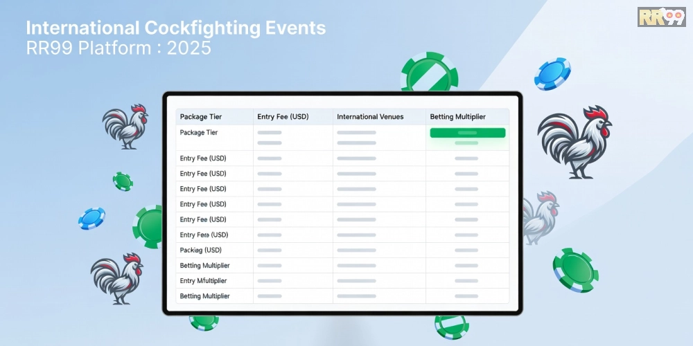Click the blue chip left of table
This screenshot has height=346, width=693.
(x=91, y=218)
